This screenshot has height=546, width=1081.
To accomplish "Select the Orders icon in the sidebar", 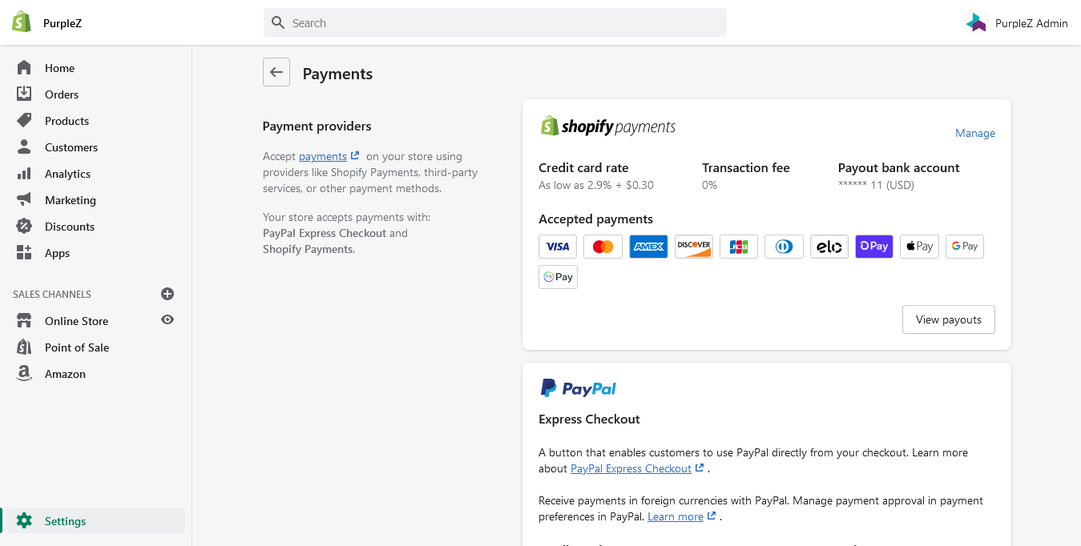I will tap(24, 94).
